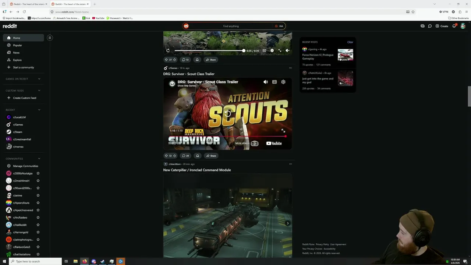Click the Ask button in search bar
This screenshot has height=265, width=471.
(x=279, y=26)
